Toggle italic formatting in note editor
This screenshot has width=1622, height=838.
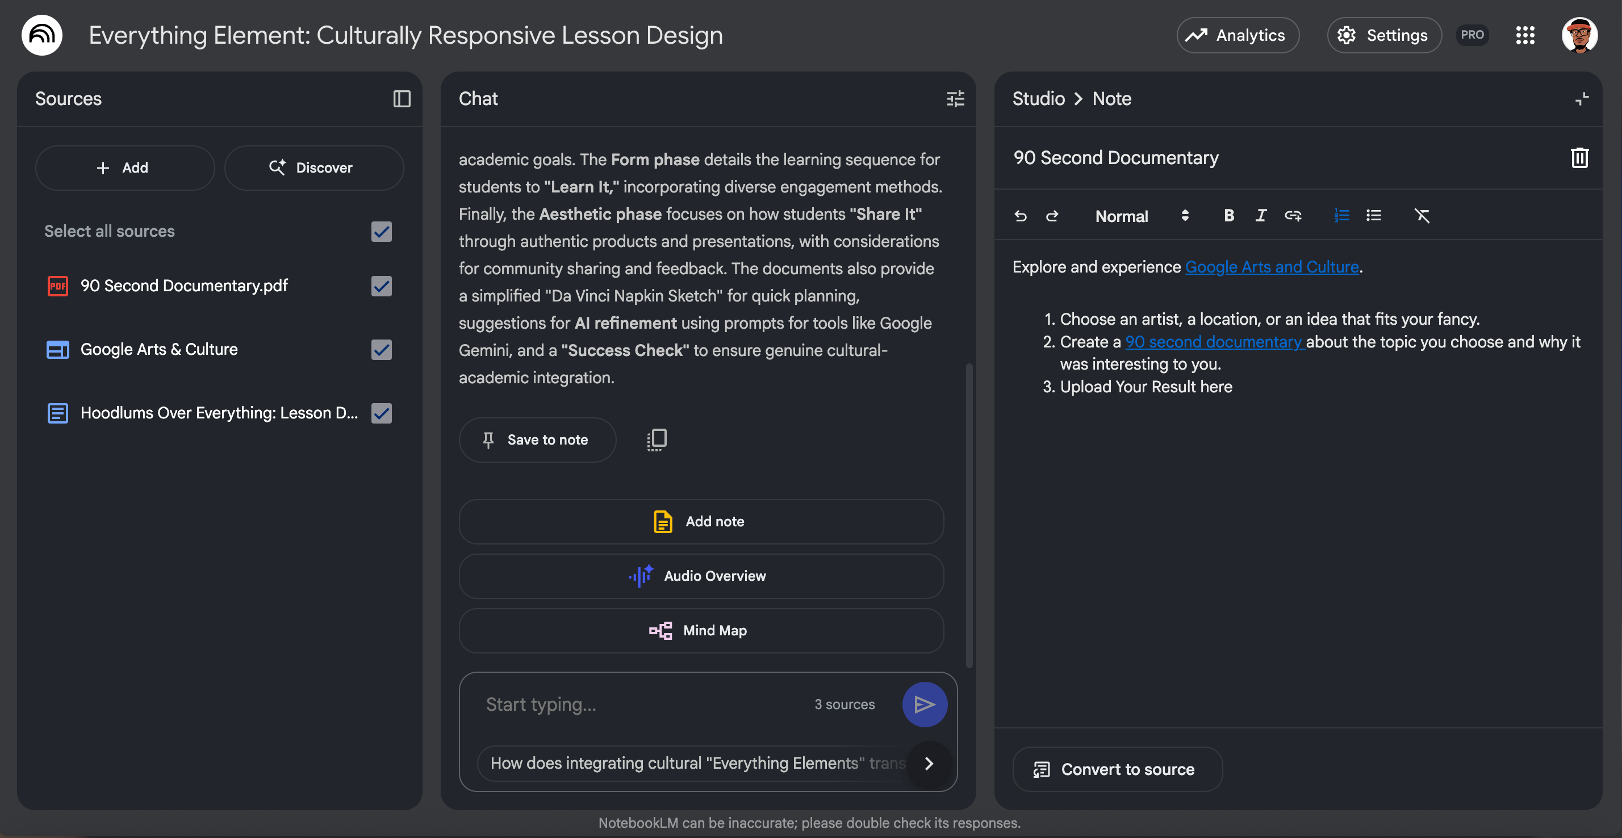coord(1260,216)
